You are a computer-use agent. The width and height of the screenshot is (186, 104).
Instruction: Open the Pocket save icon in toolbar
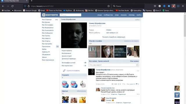pyautogui.click(x=155, y=6)
